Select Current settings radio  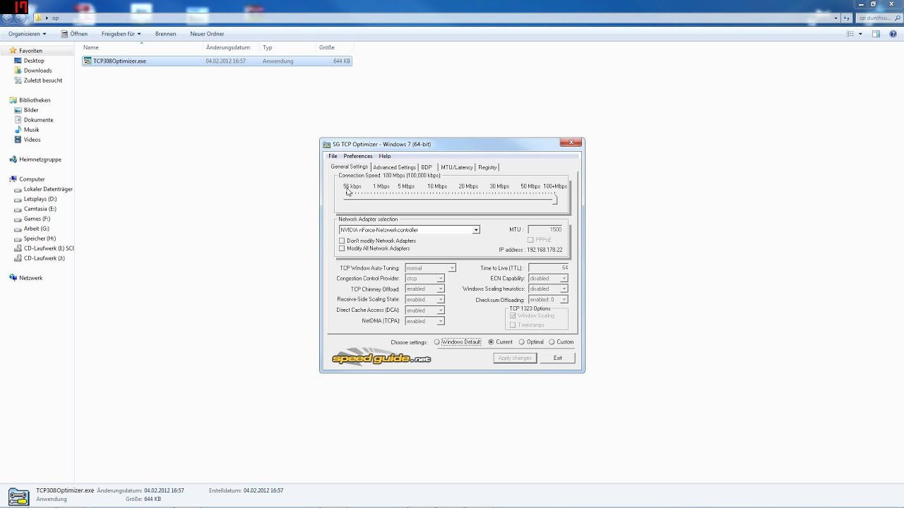[491, 342]
